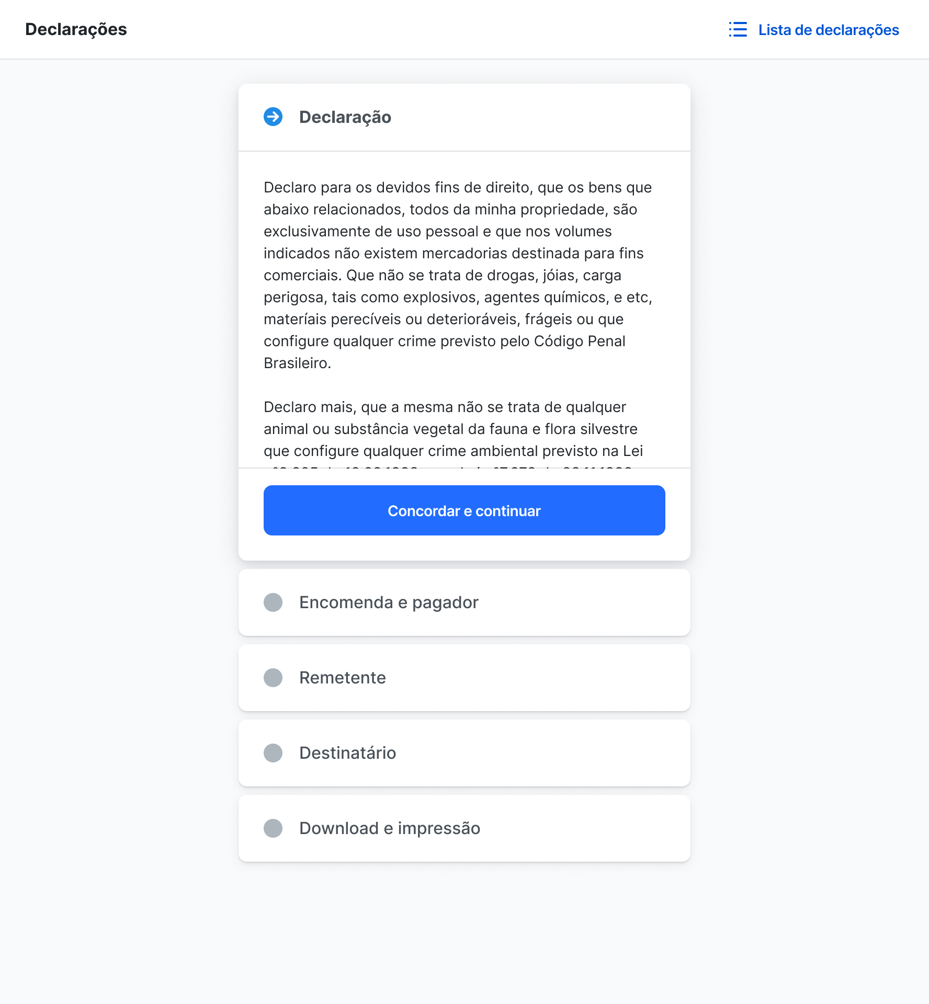Open the Lista de declarações link
This screenshot has height=1004, width=929.
tap(828, 30)
